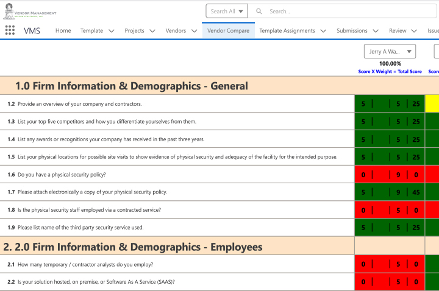Expand the Template menu chevron
The height and width of the screenshot is (291, 439).
tap(112, 31)
